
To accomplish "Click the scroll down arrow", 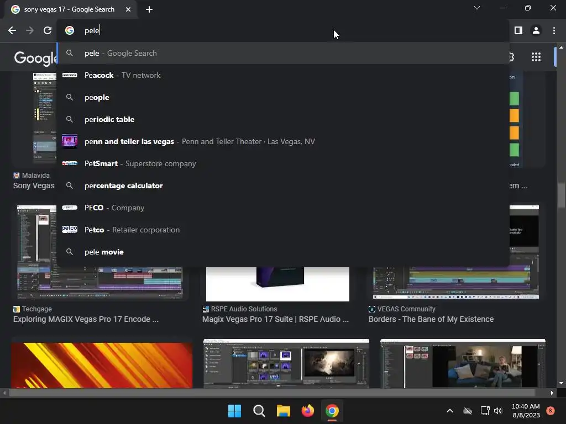I will click(561, 383).
